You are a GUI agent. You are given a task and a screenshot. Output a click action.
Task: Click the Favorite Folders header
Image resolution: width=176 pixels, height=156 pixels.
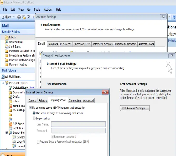pos(18,32)
